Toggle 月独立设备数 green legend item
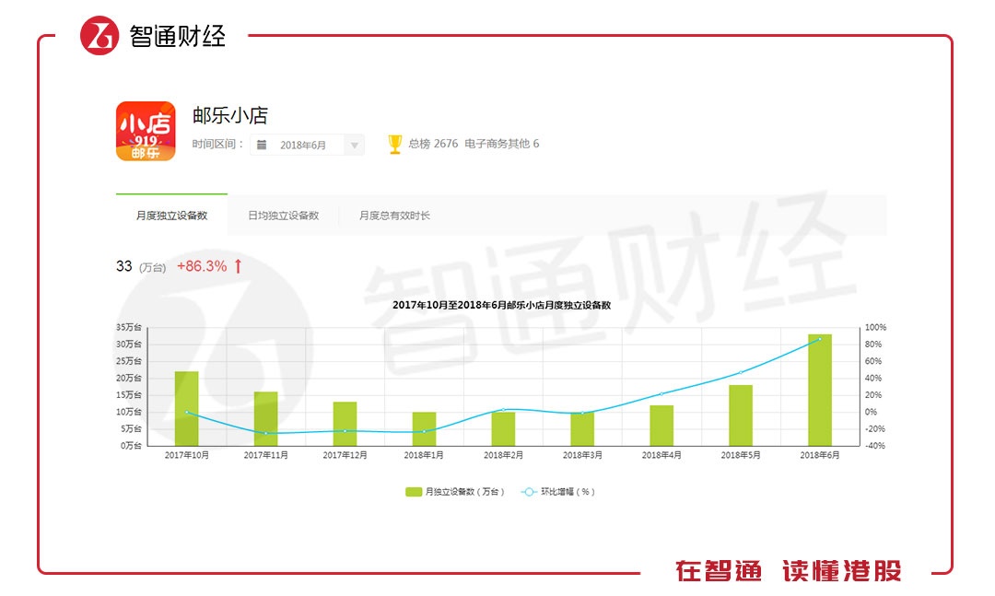 pyautogui.click(x=454, y=491)
